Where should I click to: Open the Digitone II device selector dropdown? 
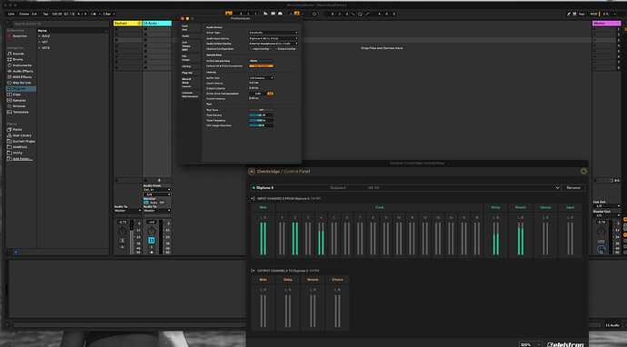coord(405,188)
